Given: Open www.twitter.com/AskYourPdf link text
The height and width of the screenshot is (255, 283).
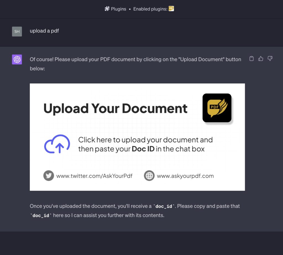Looking at the screenshot, I should 94,176.
